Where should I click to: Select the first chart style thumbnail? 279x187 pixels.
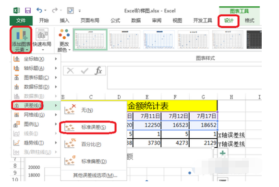coord(90,39)
